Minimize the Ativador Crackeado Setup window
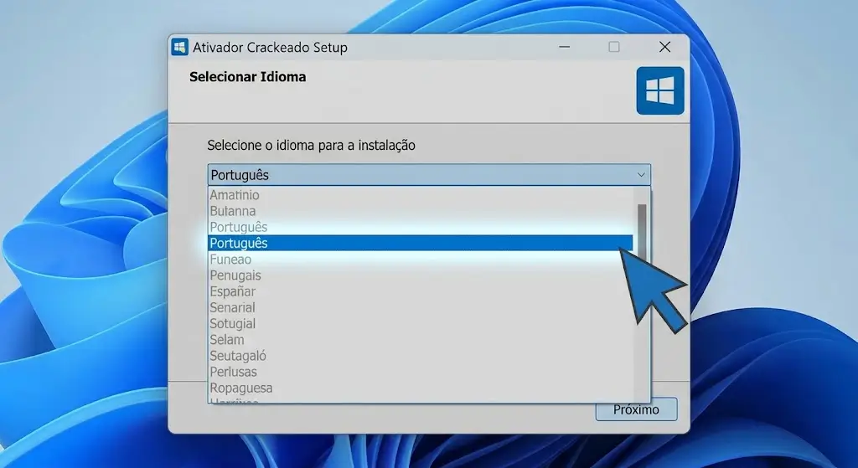Viewport: 858px width, 468px height. tap(564, 47)
